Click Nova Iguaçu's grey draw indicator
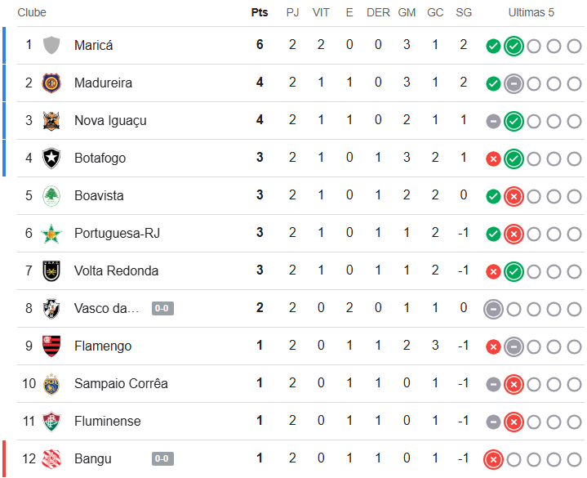 (x=493, y=121)
